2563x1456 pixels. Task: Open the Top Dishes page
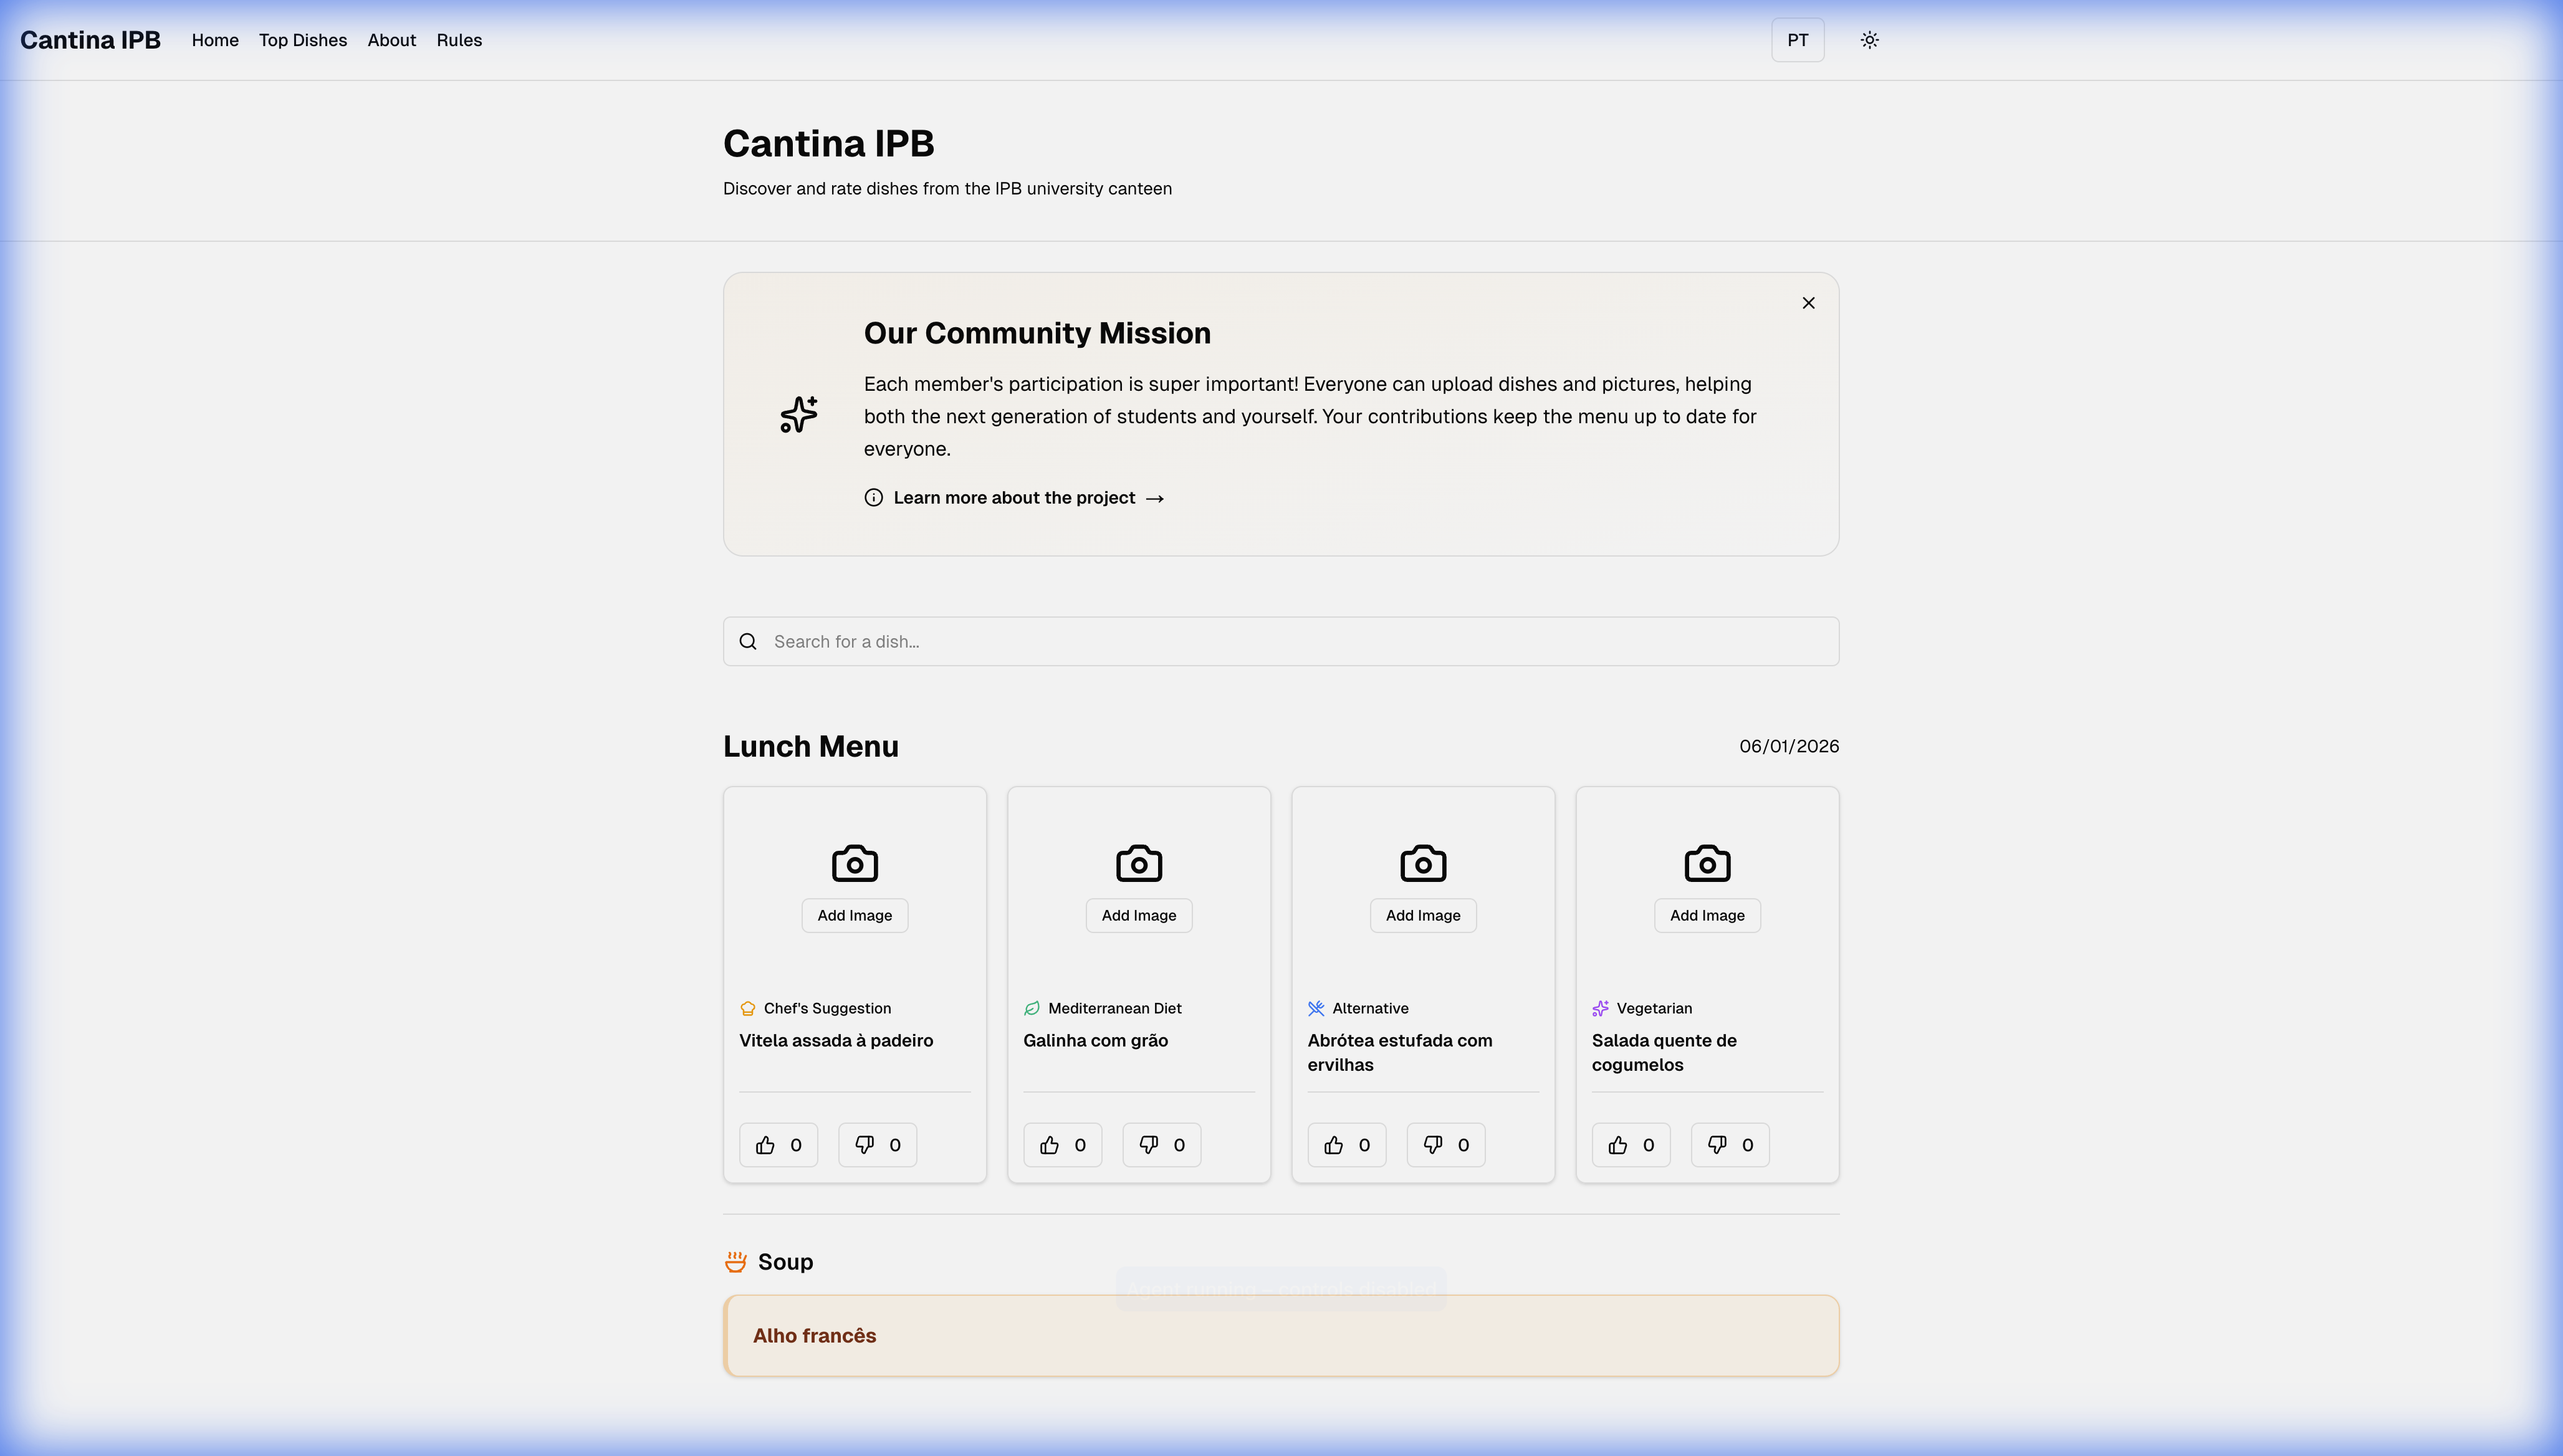[303, 40]
